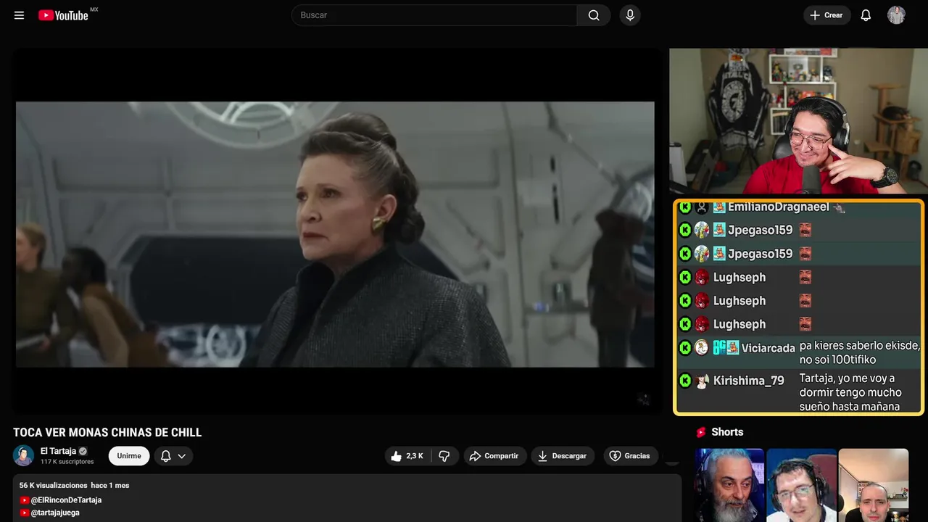Submit search with the magnifier button
This screenshot has width=928, height=522.
594,15
